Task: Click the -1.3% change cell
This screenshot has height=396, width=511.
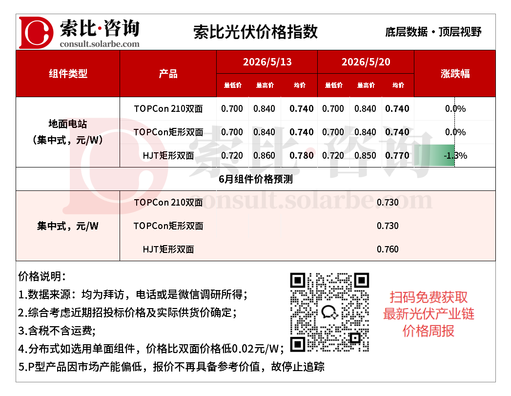Action: coord(455,156)
